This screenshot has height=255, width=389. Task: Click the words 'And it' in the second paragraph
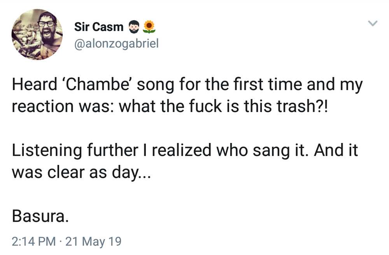pos(336,150)
